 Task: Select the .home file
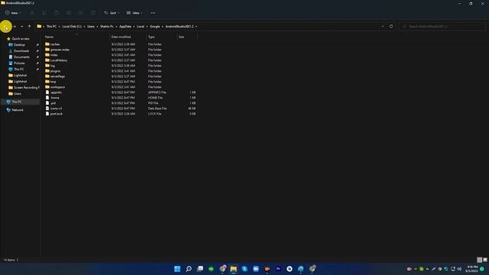[x=54, y=98]
